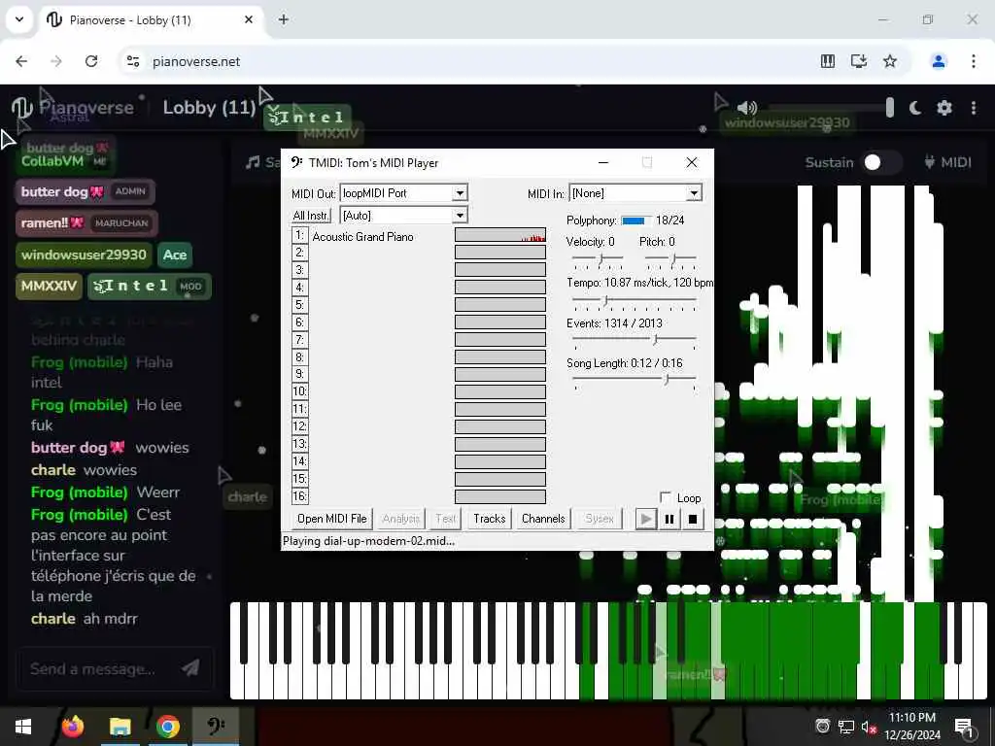The image size is (995, 746).
Task: Toggle channel 2 button
Action: [x=299, y=254]
